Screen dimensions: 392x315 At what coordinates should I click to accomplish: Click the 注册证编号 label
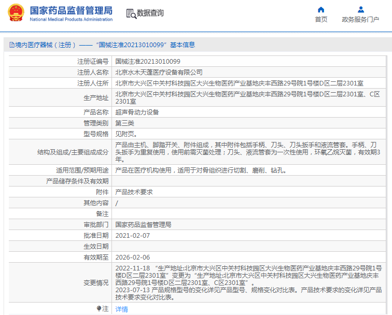point(93,62)
